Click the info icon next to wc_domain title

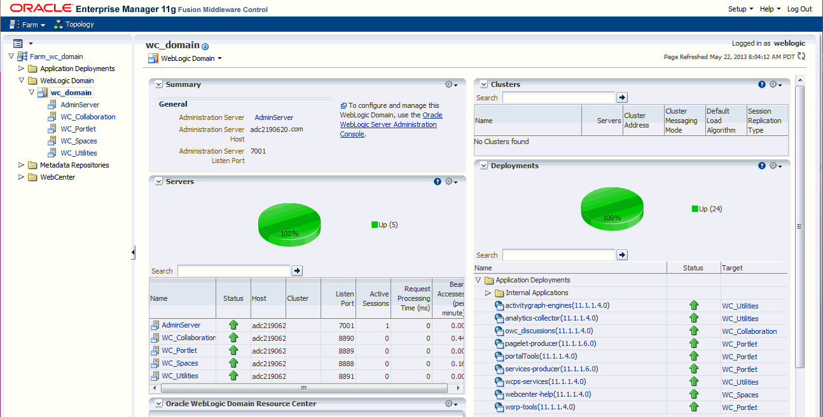tap(205, 46)
